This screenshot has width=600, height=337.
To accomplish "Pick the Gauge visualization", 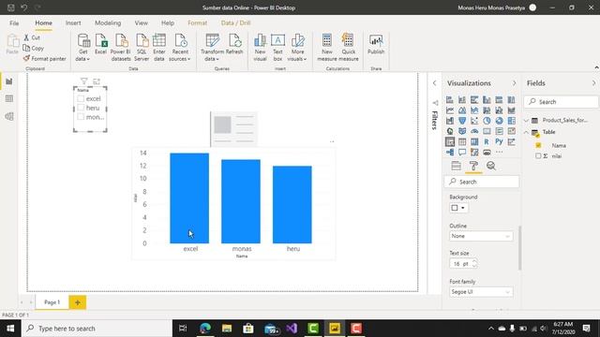I will pos(474,131).
